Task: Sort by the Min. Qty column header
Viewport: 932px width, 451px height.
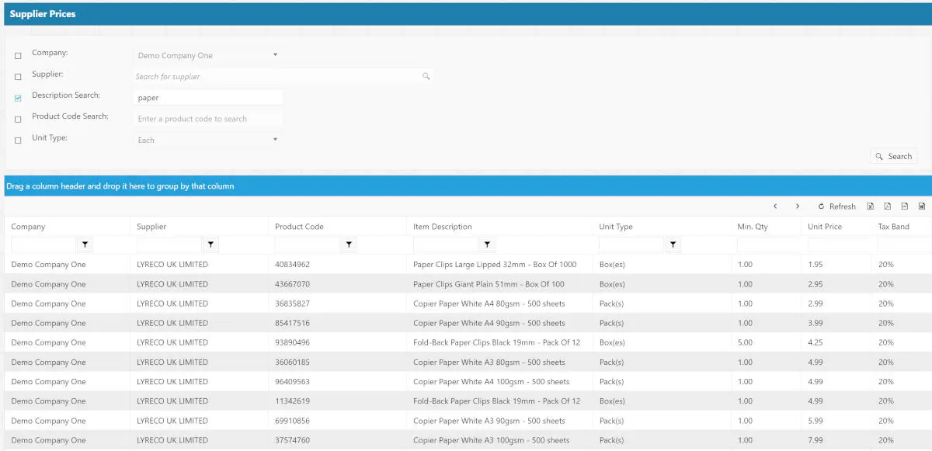Action: 753,227
